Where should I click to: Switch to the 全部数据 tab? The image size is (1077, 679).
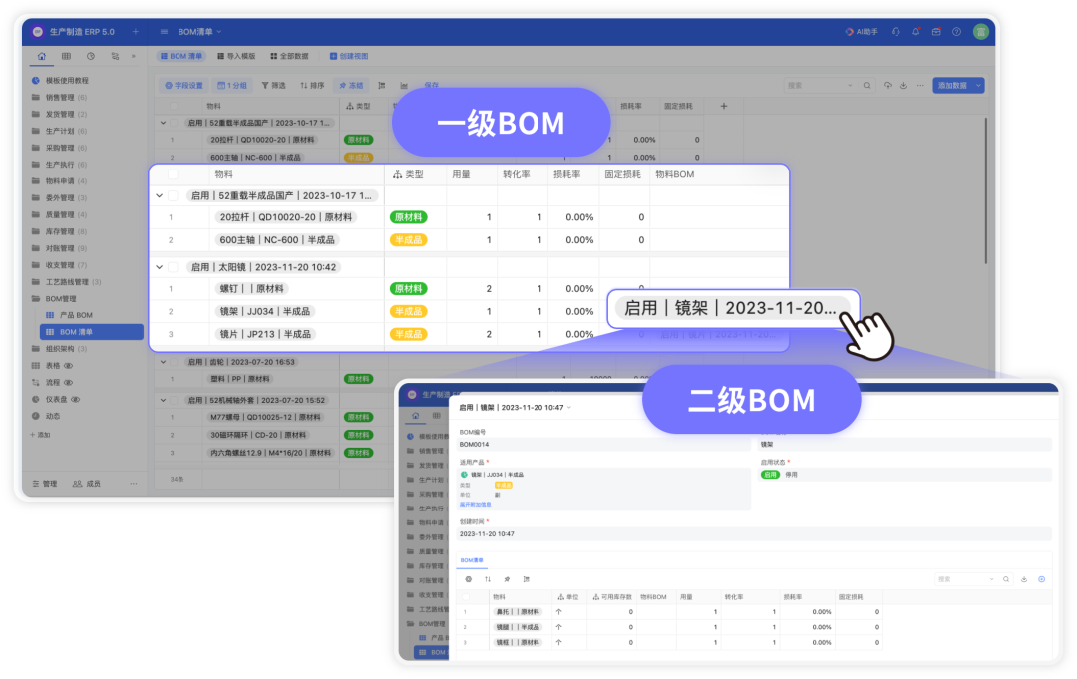pyautogui.click(x=293, y=57)
